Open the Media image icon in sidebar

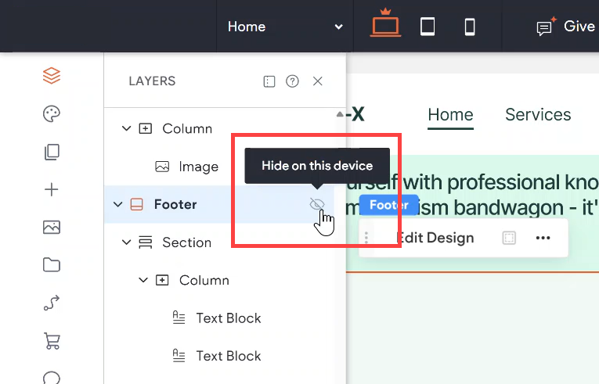click(x=52, y=228)
